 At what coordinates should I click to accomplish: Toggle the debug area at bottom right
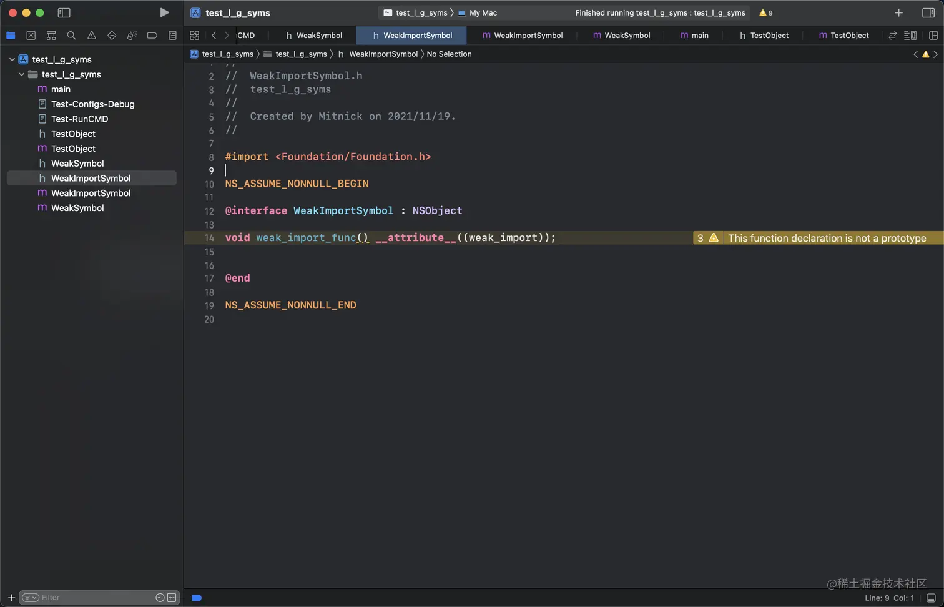coord(931,598)
